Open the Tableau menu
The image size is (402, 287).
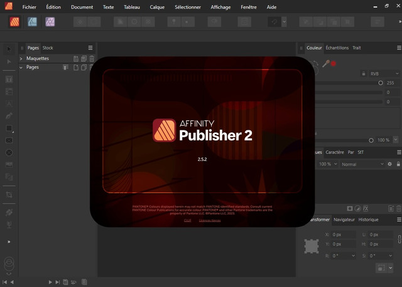click(132, 7)
